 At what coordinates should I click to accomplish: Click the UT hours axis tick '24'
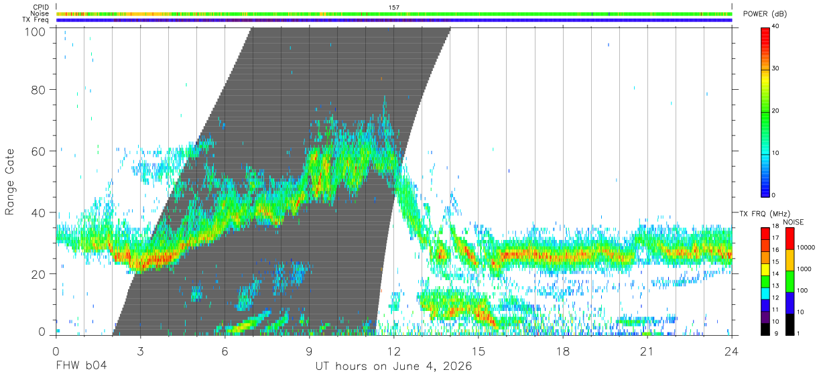[x=732, y=351]
